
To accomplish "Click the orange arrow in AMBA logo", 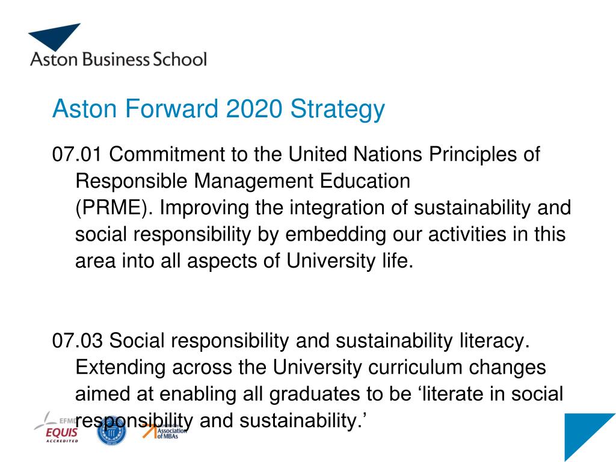I will tap(149, 431).
